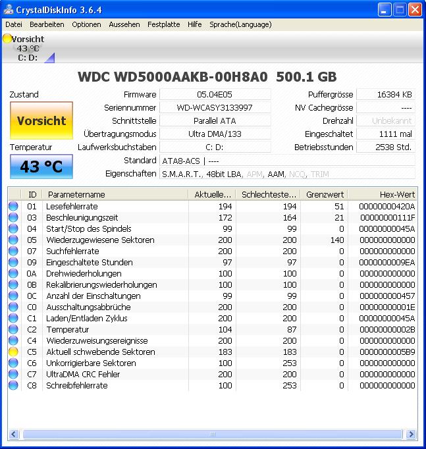The height and width of the screenshot is (449, 426).
Task: Click the ID column header
Action: tap(32, 194)
